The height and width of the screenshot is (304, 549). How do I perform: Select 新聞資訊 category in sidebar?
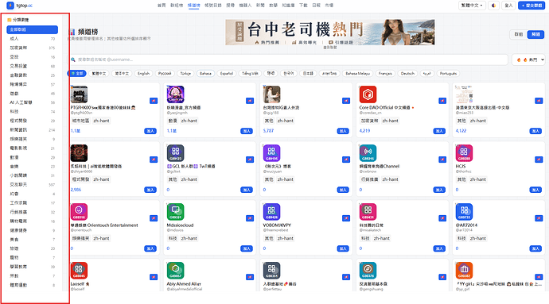[x=32, y=129]
